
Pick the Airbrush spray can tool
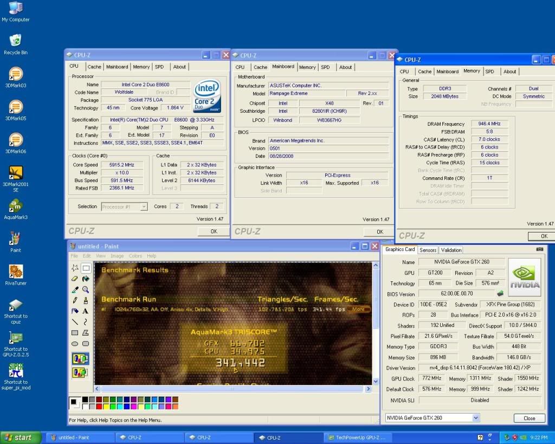[x=75, y=311]
